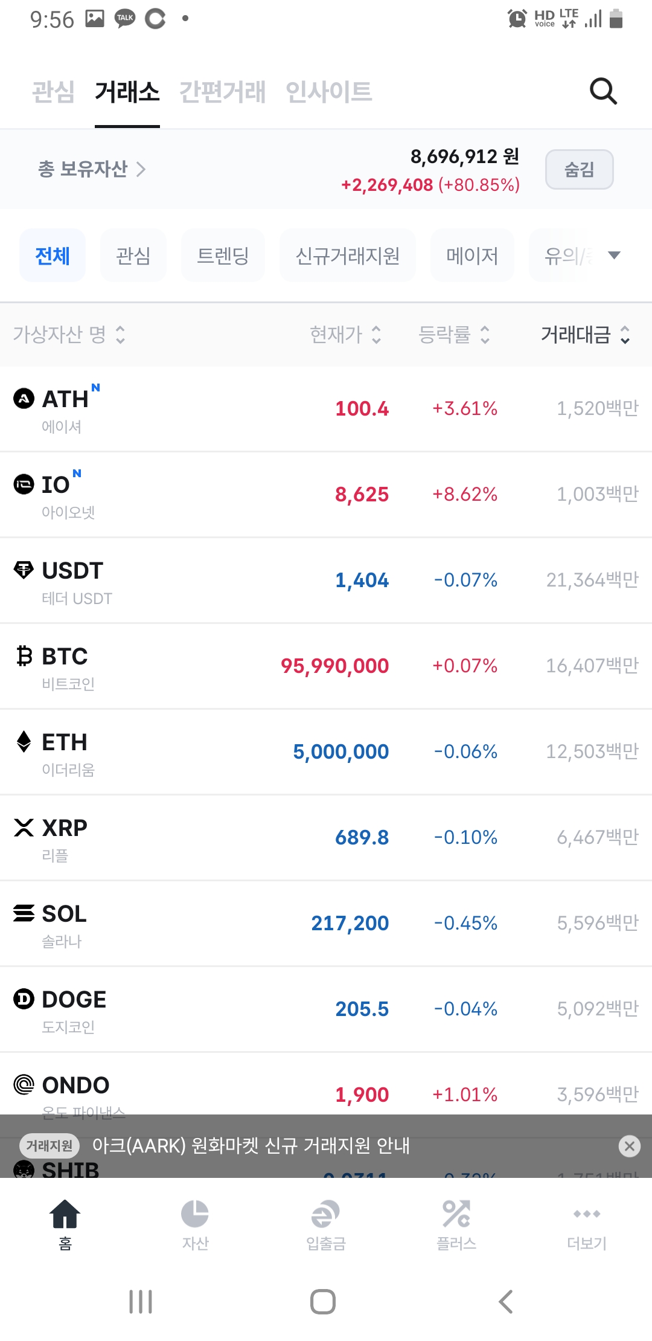Go to 홈 house icon
The image size is (652, 1341).
point(65,1214)
